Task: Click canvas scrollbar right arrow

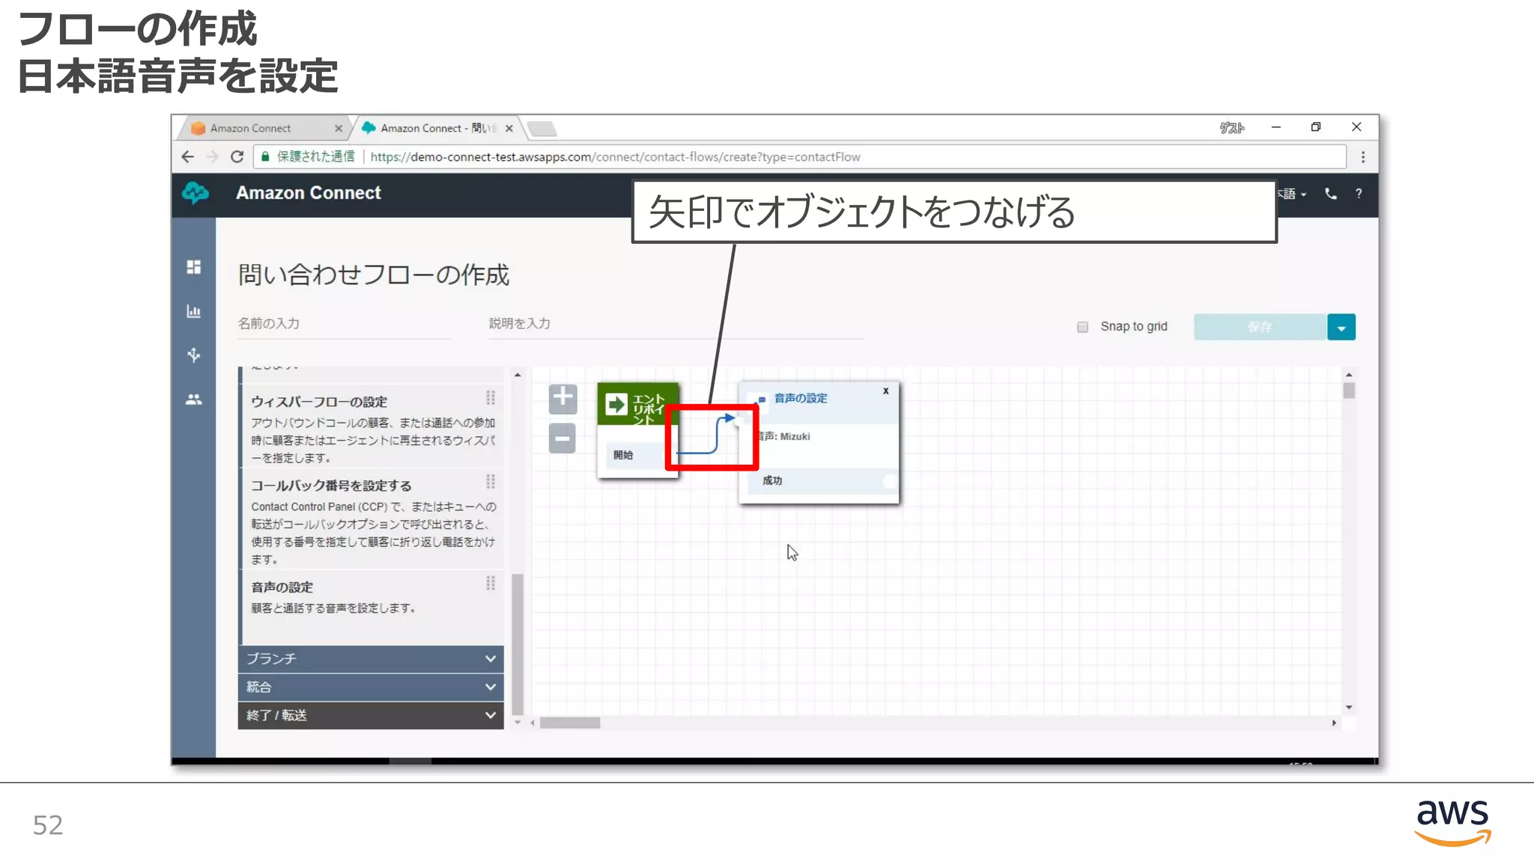Action: pyautogui.click(x=1334, y=723)
